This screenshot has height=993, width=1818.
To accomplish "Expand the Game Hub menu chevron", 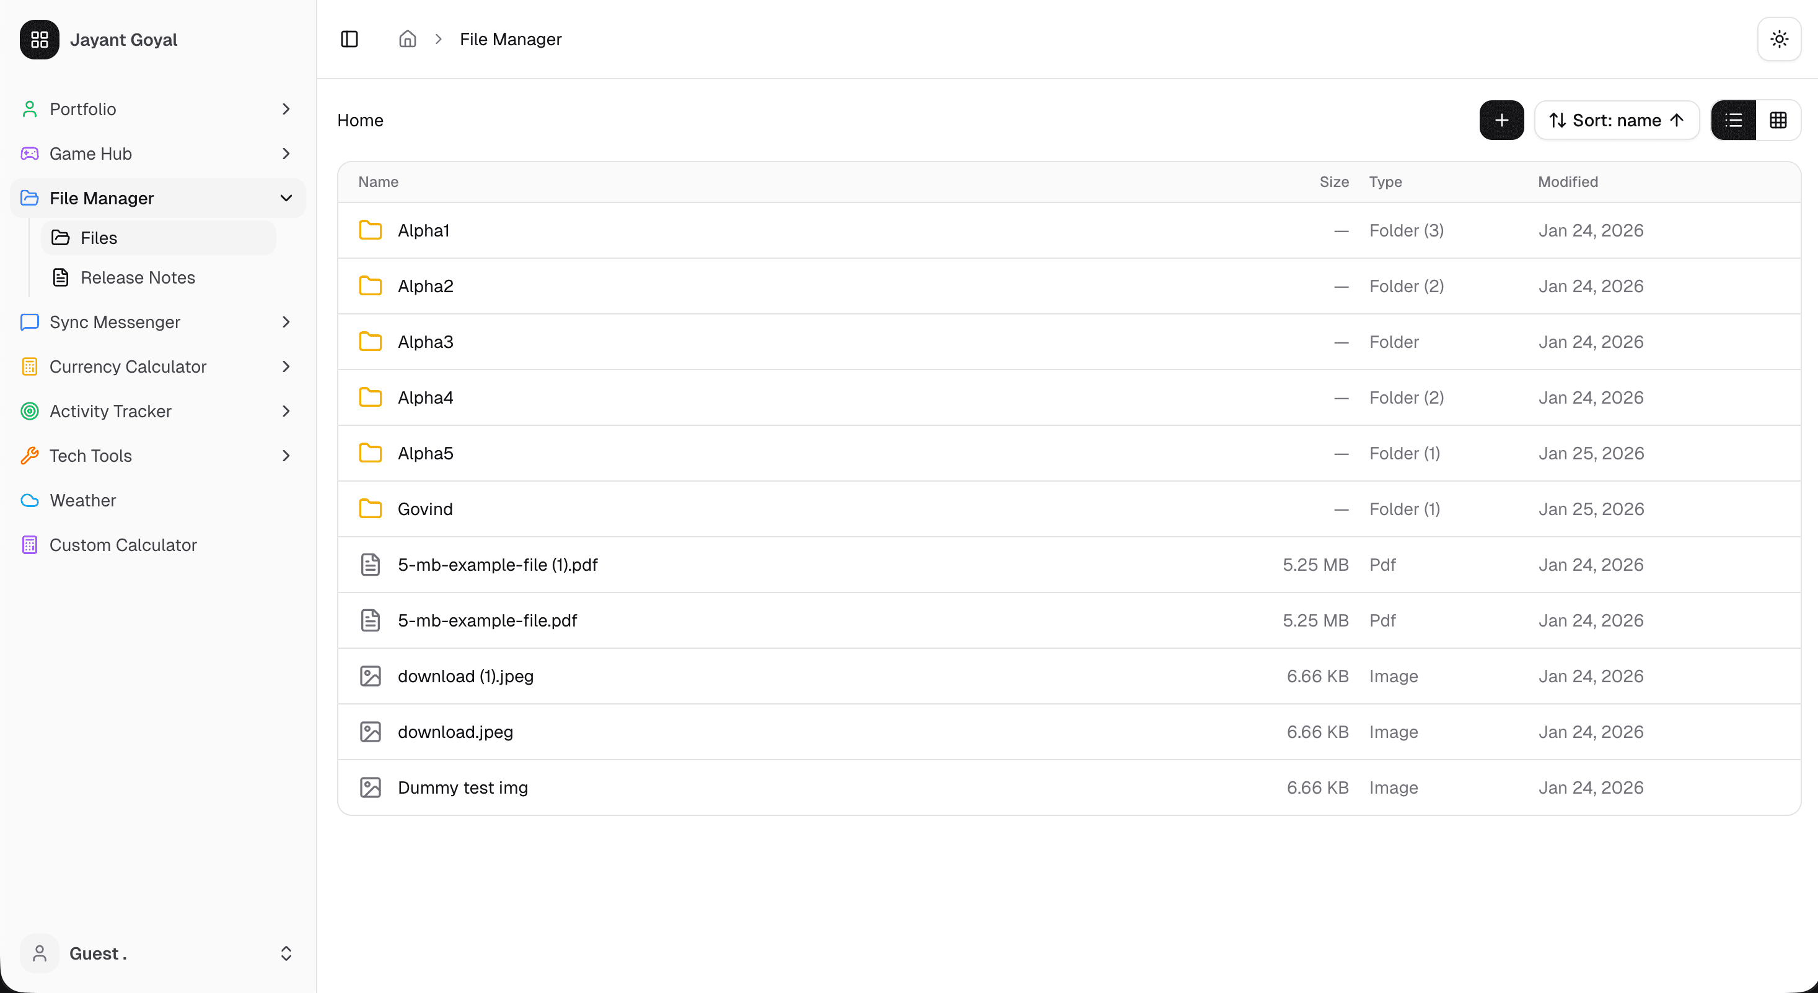I will click(286, 153).
